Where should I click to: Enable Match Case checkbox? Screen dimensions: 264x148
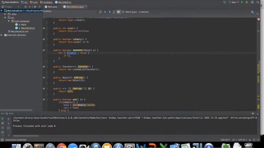(123, 12)
